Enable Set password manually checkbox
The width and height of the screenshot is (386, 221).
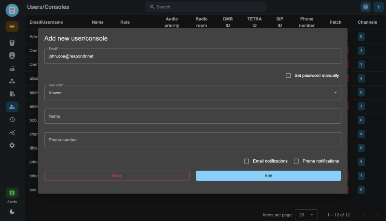pos(288,76)
